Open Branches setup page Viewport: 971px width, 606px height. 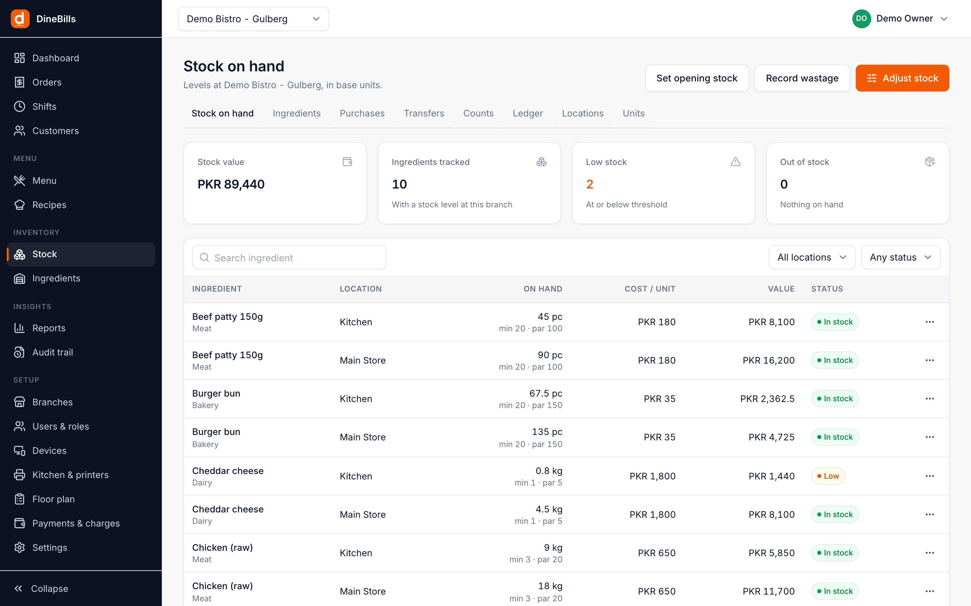81,402
